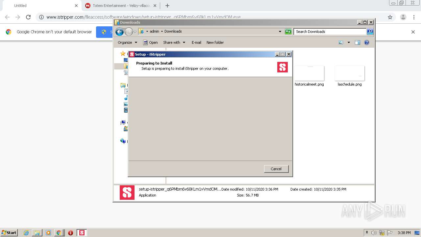Open the Windows Start menu
This screenshot has width=421, height=237.
[x=9, y=232]
